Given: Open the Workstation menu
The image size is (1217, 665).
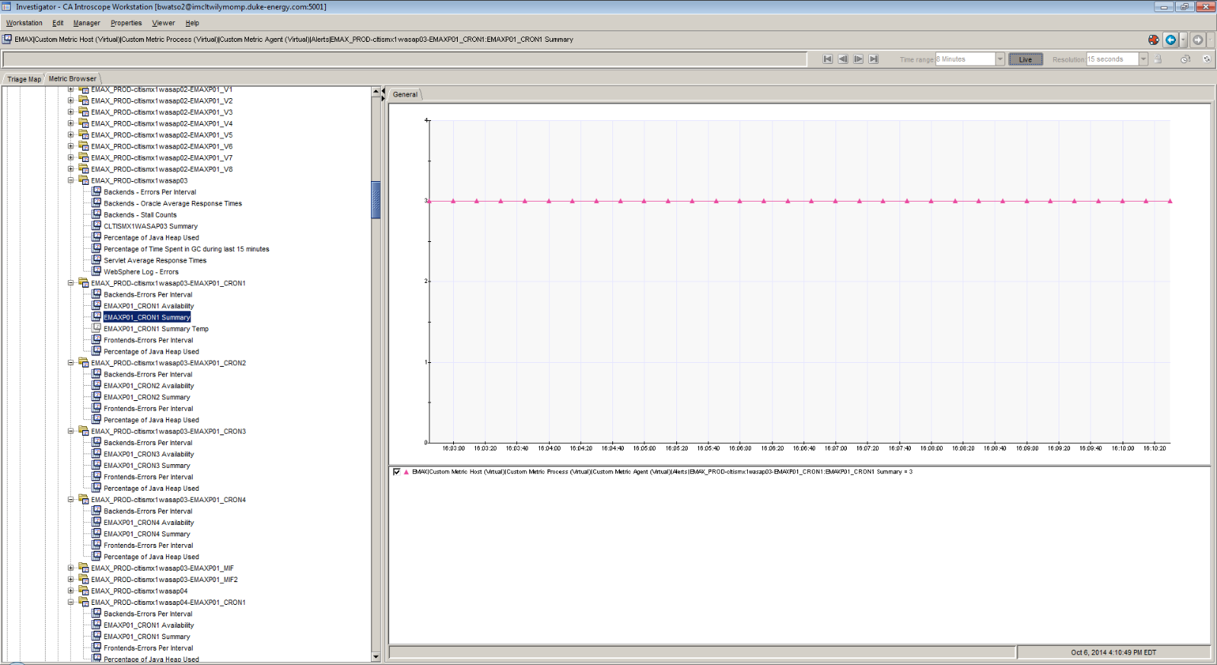Looking at the screenshot, I should (24, 23).
